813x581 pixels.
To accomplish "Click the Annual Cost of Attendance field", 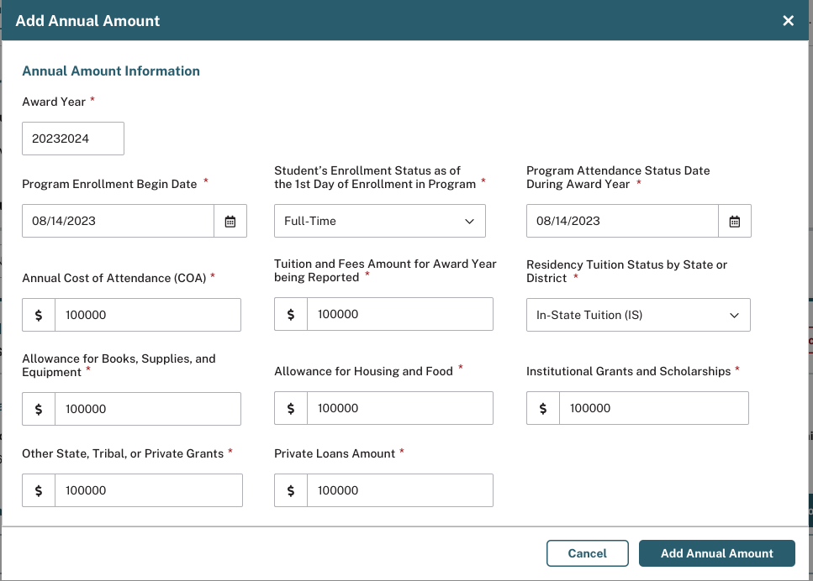I will coord(148,316).
